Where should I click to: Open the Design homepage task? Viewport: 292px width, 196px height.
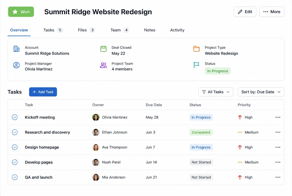(x=42, y=147)
